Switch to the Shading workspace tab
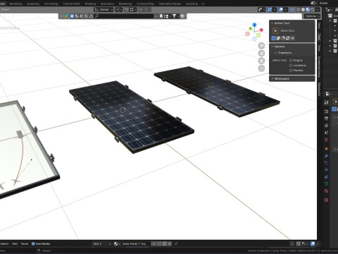 click(90, 4)
